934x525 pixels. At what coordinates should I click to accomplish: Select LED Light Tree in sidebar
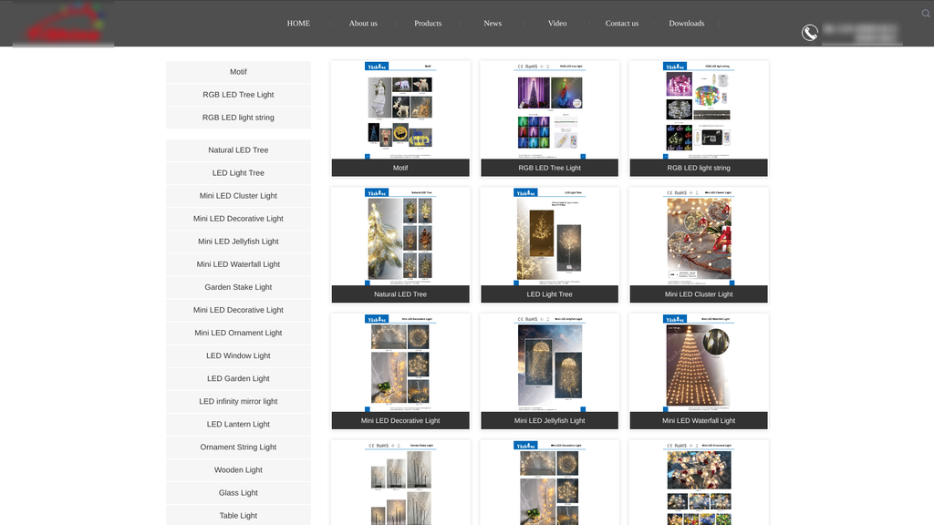coord(238,172)
